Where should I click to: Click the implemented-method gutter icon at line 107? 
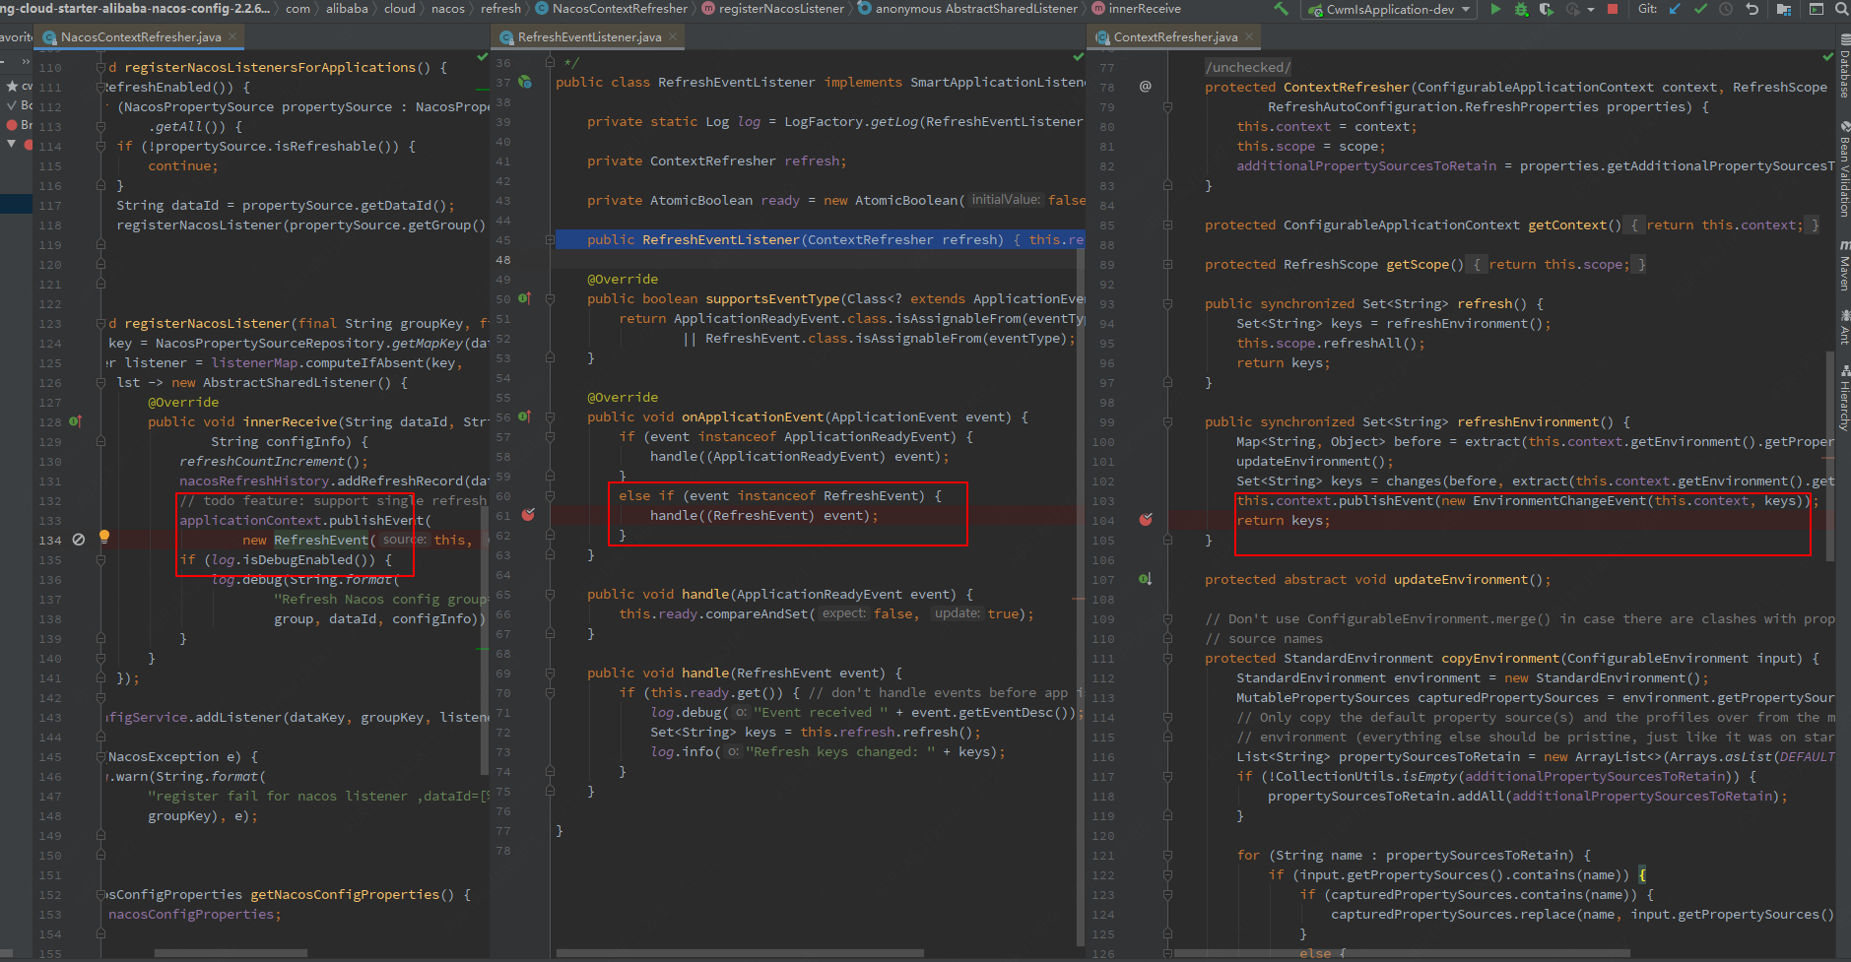[x=1145, y=579]
